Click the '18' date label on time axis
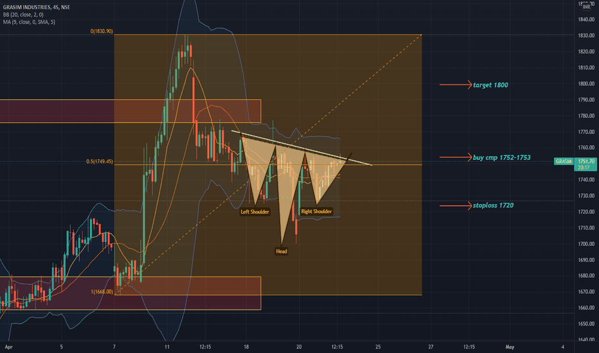Viewport: 599px width, 353px height. pyautogui.click(x=246, y=347)
